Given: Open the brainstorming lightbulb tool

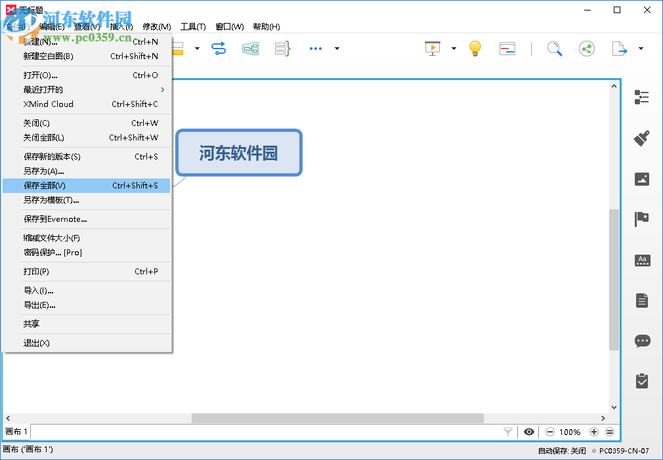Looking at the screenshot, I should coord(475,48).
